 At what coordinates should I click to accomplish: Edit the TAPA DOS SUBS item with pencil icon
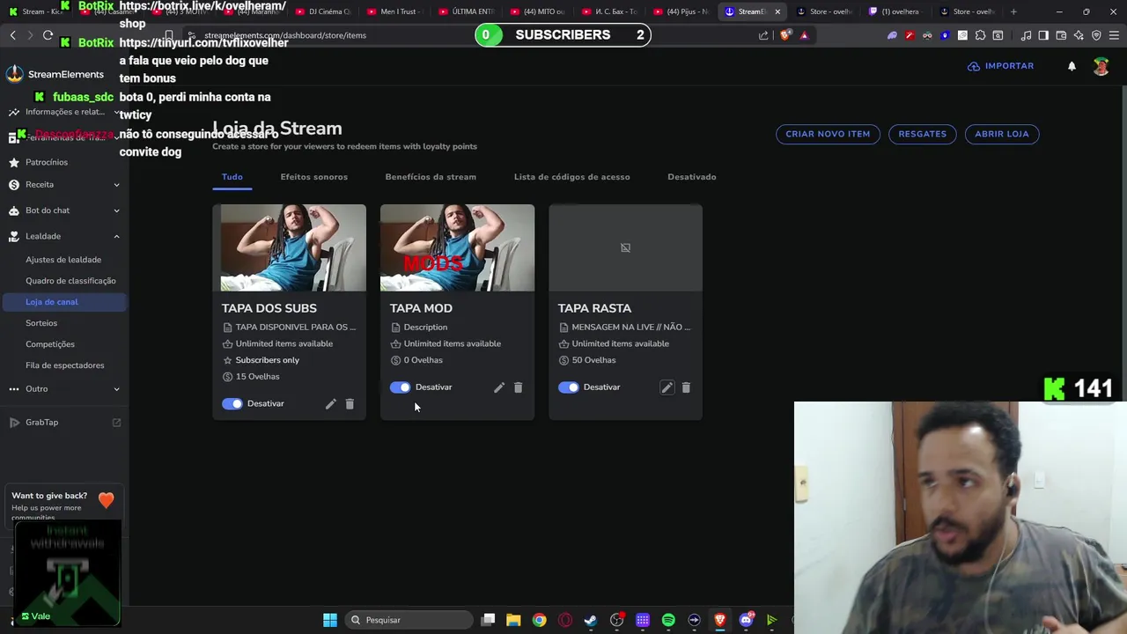(x=331, y=403)
